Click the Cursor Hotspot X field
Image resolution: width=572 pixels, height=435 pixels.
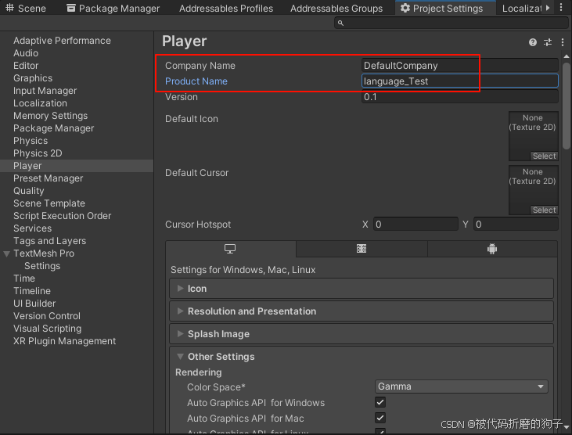416,225
